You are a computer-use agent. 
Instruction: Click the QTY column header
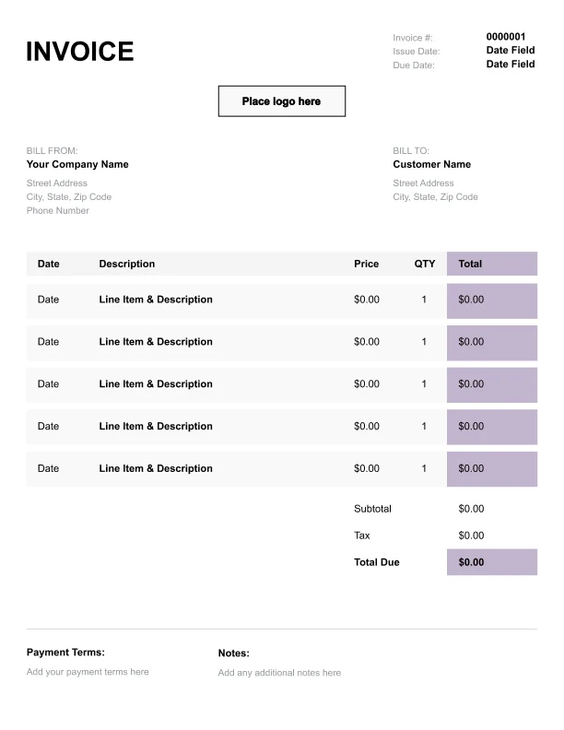(x=425, y=264)
